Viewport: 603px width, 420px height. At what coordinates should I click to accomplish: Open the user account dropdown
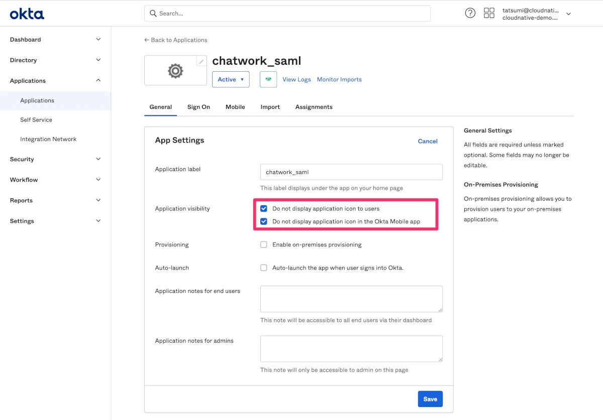(x=568, y=14)
